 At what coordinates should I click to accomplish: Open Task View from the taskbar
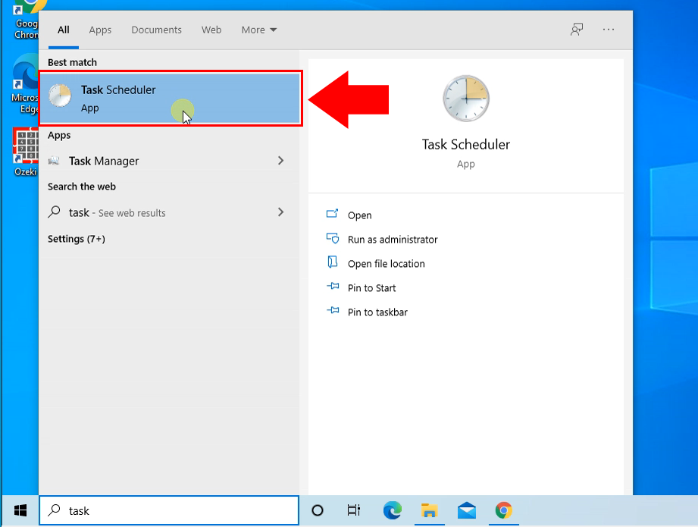pyautogui.click(x=353, y=510)
